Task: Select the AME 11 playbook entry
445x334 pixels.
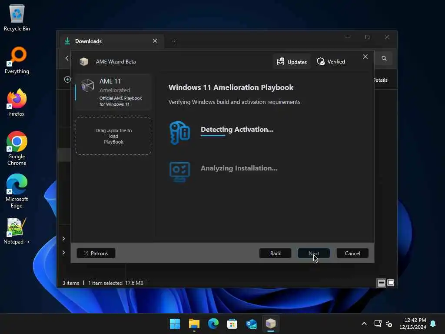Action: (x=113, y=92)
